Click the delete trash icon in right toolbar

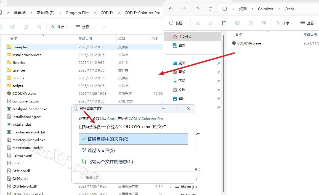264,23
